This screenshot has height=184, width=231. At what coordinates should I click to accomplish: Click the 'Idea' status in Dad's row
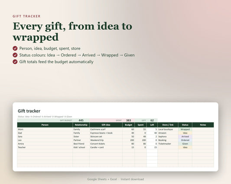[185, 133]
